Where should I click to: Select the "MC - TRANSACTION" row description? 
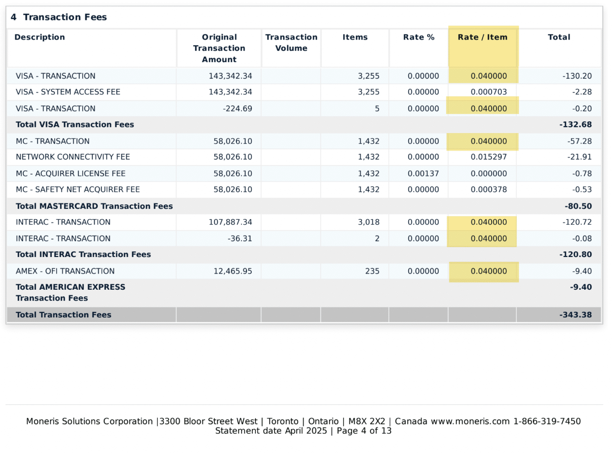coord(53,141)
